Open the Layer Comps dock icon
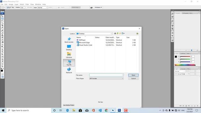The image size is (201, 113). [x=172, y=40]
